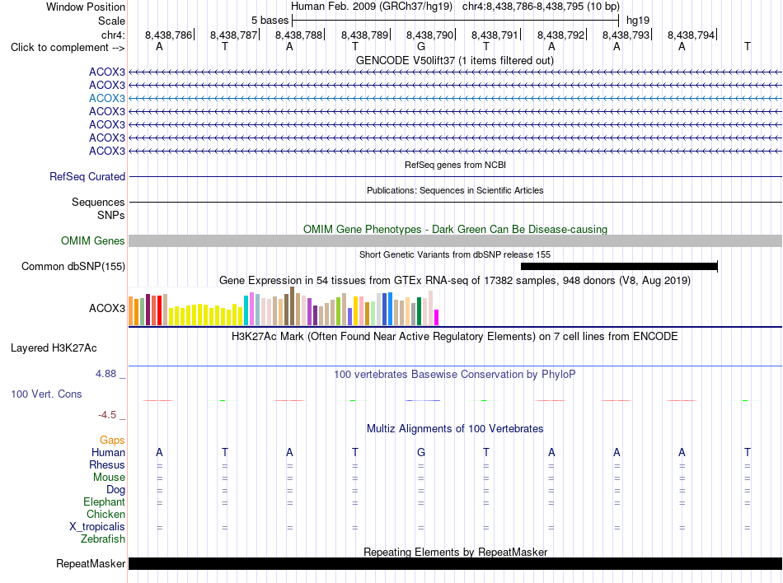Click the Gaps label in Multiz track

tap(112, 441)
